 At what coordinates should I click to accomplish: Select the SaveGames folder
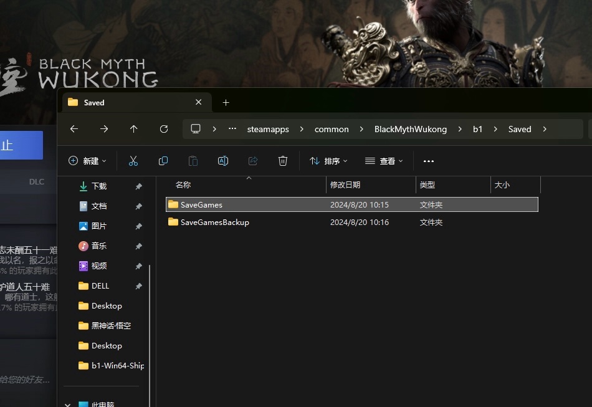[x=352, y=204]
